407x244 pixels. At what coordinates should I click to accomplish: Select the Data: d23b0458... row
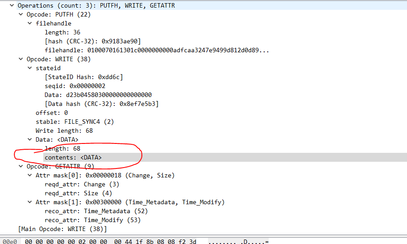click(98, 95)
